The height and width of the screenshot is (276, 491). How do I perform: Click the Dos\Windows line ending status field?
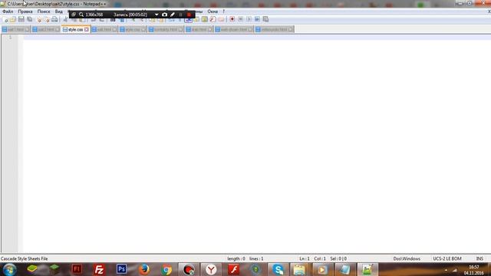pyautogui.click(x=407, y=259)
